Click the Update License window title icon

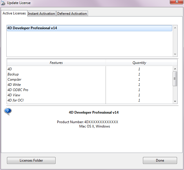tap(3, 3)
